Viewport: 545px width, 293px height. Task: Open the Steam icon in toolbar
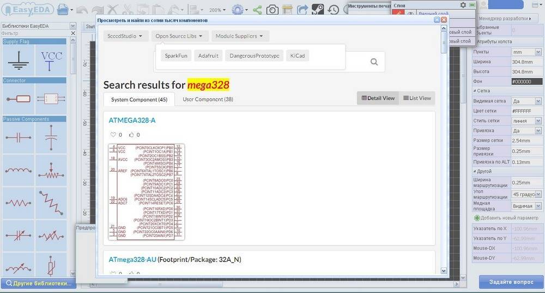pyautogui.click(x=318, y=10)
